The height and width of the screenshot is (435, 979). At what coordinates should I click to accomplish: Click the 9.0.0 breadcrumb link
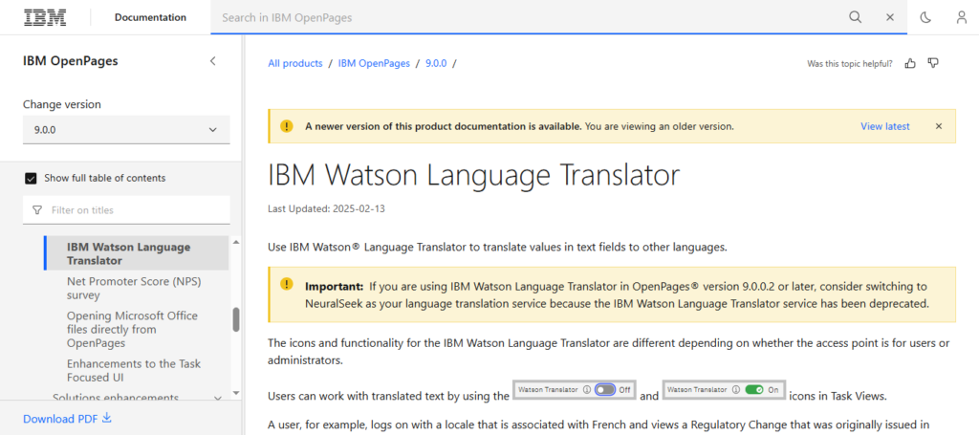(x=436, y=63)
